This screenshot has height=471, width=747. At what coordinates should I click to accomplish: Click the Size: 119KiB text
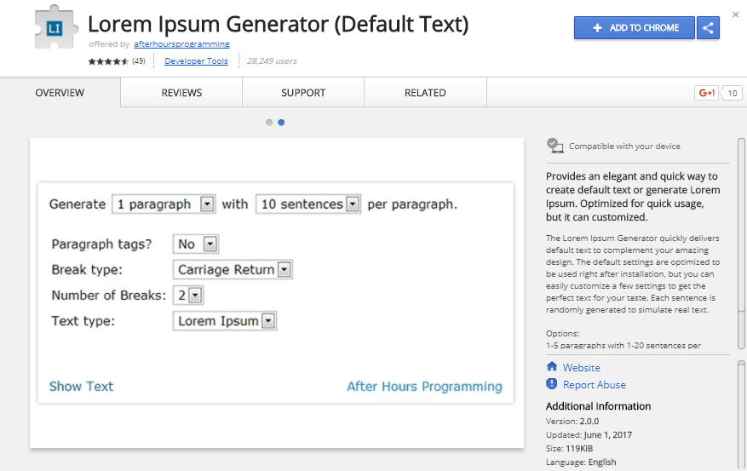(569, 448)
